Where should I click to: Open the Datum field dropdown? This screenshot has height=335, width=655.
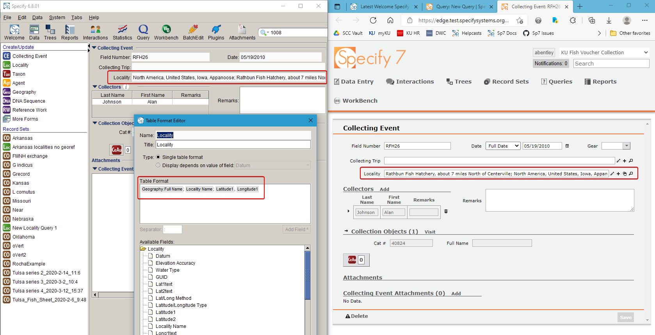pyautogui.click(x=272, y=166)
